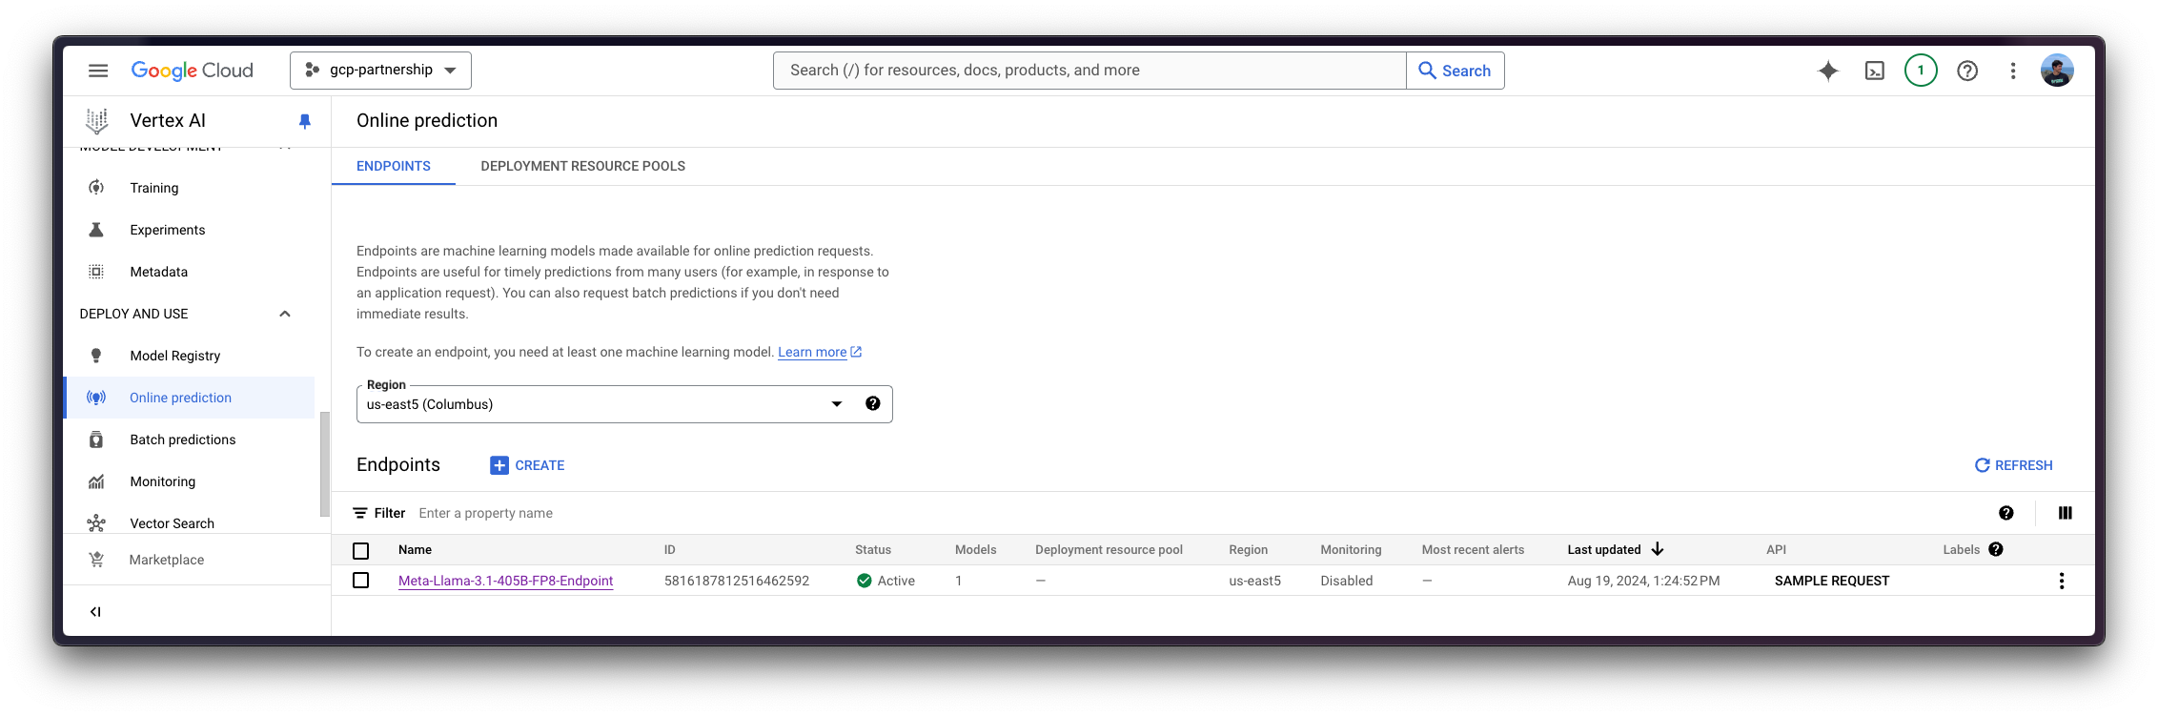Unpin Vertex AI using the pin icon
This screenshot has height=716, width=2158.
tap(305, 121)
